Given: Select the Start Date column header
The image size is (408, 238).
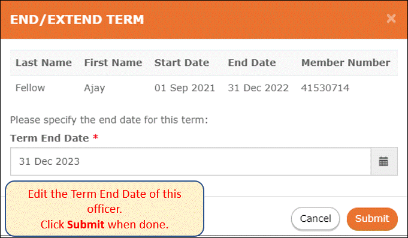Looking at the screenshot, I should 182,63.
